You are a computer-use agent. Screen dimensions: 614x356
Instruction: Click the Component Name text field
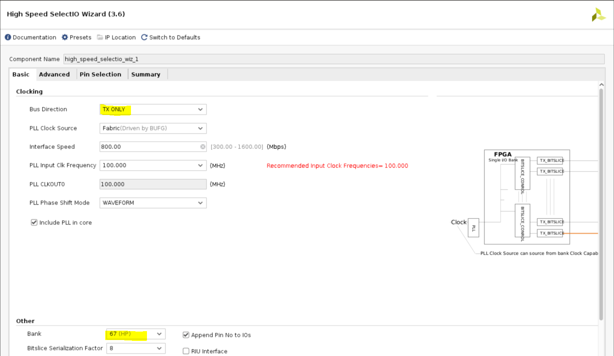point(333,59)
